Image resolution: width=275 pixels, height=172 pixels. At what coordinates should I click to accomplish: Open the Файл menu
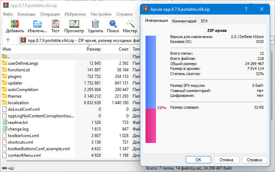[8, 14]
